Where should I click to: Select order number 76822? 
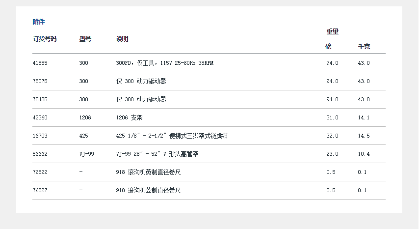pyautogui.click(x=40, y=172)
